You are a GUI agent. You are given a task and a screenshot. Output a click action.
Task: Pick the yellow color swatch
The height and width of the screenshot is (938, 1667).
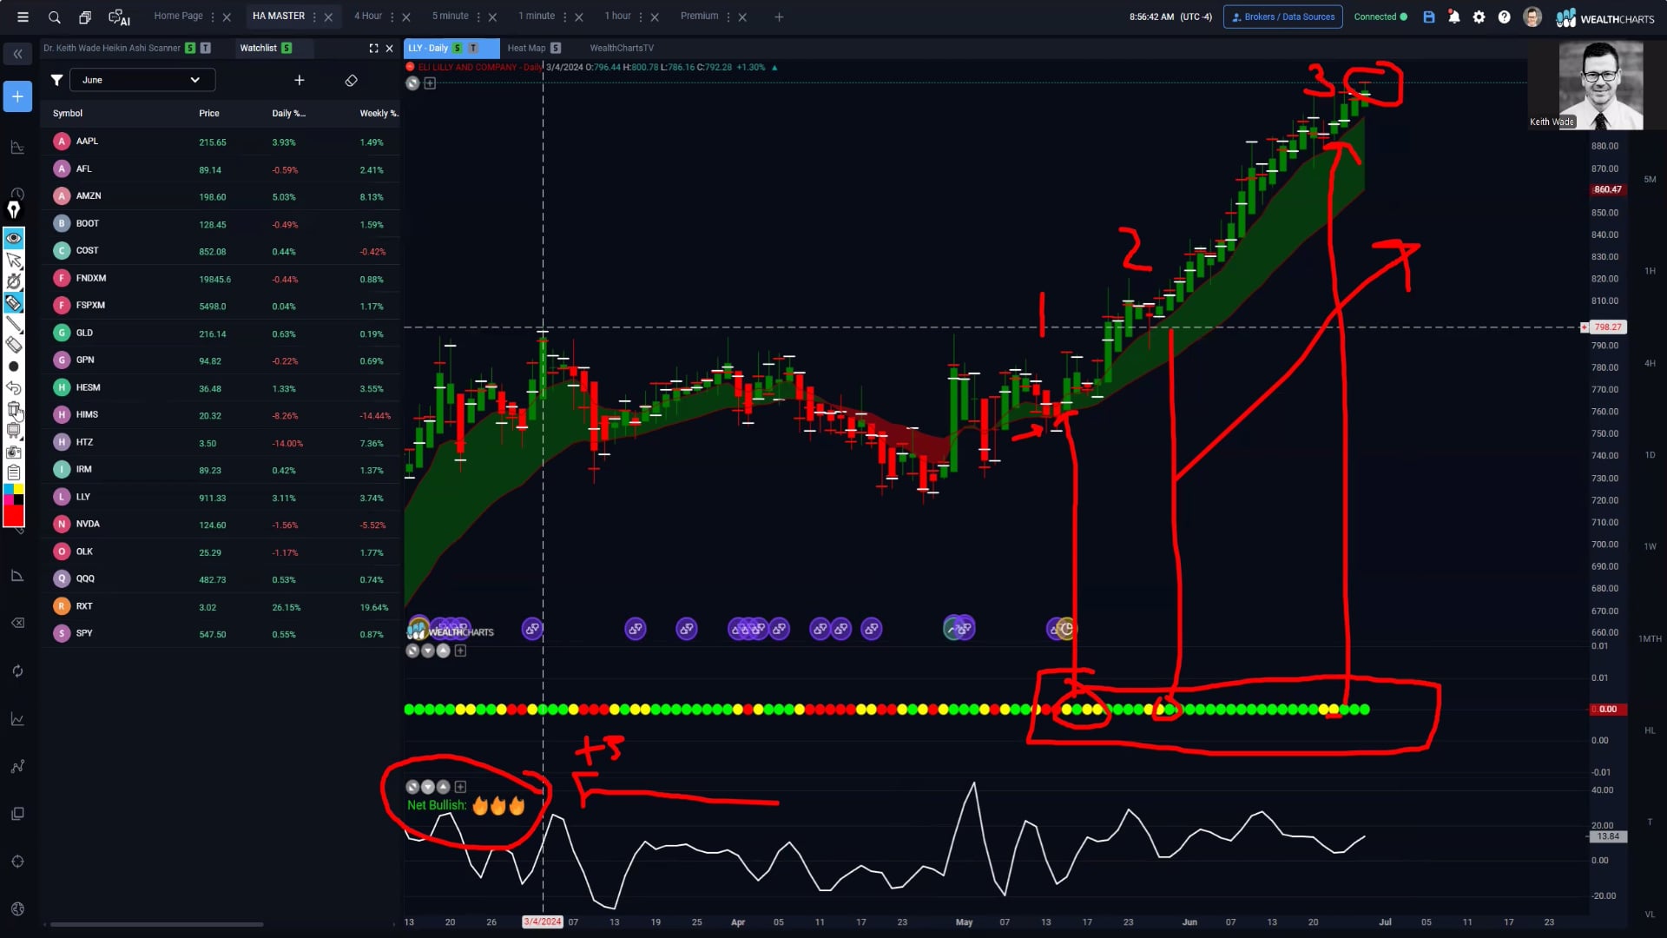[19, 489]
